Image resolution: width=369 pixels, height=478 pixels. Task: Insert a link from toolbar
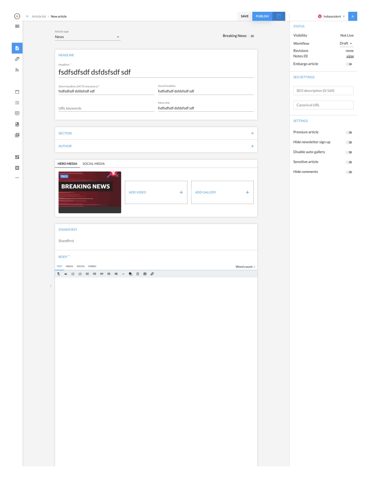pos(152,274)
